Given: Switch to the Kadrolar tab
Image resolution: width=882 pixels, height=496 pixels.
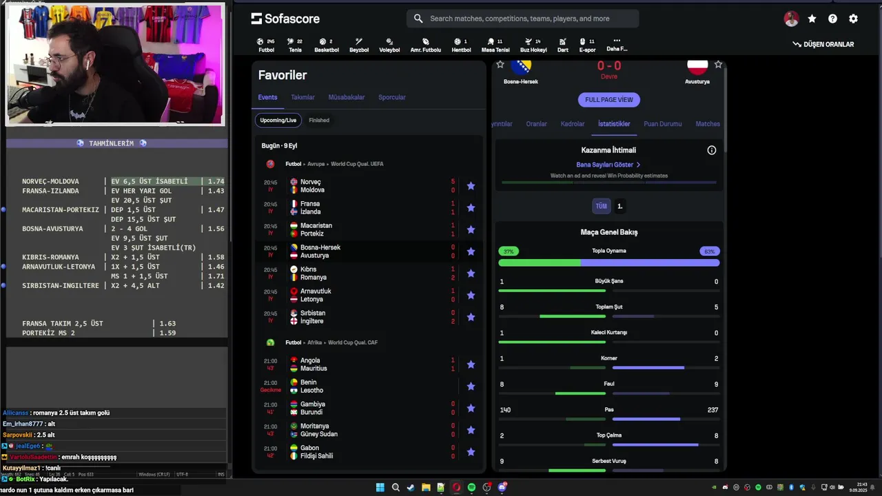Looking at the screenshot, I should 573,124.
